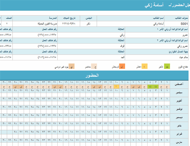
Task: Click the empty September day 15 attendance cell
Action: [88, 95]
